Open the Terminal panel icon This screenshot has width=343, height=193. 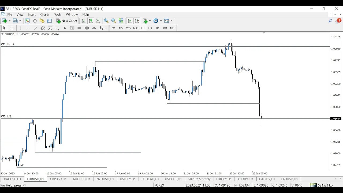click(50, 21)
